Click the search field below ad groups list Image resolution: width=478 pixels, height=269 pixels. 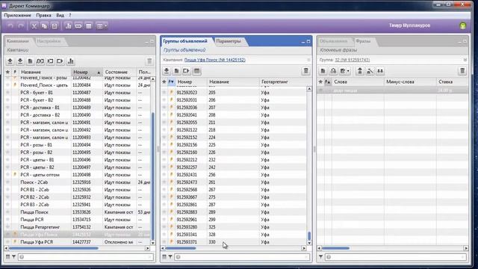click(242, 257)
